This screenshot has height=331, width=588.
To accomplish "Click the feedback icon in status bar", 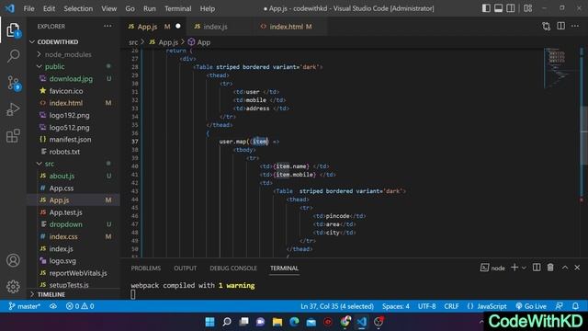I will 560,306.
